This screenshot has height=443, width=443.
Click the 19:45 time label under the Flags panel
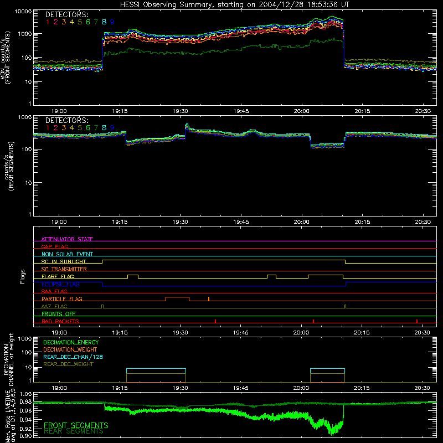(241, 333)
